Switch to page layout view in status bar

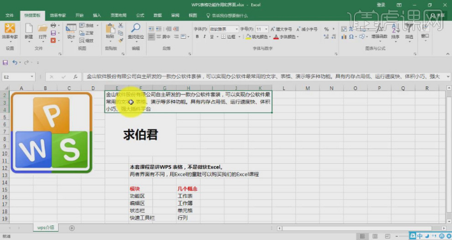click(374, 236)
